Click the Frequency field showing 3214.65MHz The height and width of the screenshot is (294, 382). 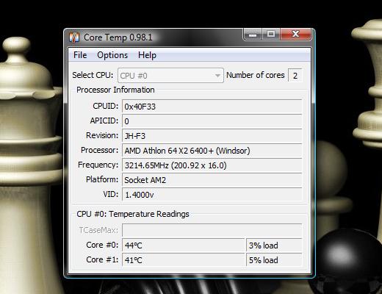(x=212, y=165)
